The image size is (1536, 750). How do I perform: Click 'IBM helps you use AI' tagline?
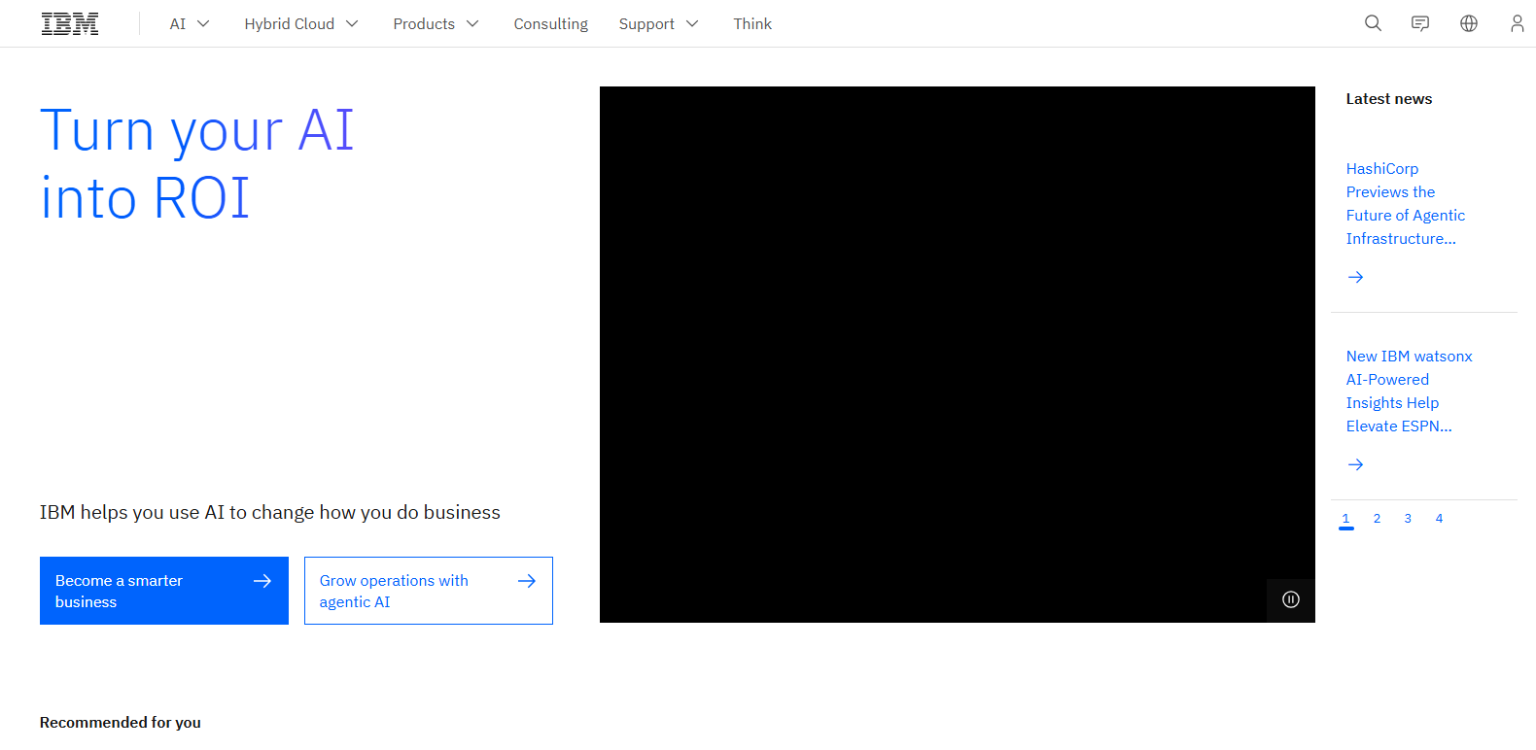(x=270, y=512)
